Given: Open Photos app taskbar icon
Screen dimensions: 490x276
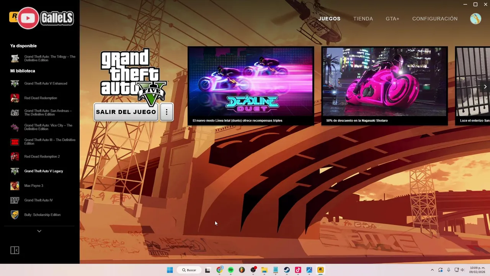Looking at the screenshot, I should [309, 270].
